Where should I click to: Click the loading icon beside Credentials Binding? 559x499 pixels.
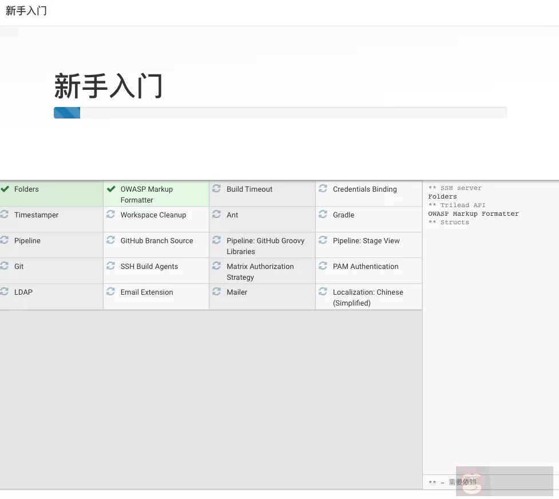click(x=323, y=189)
